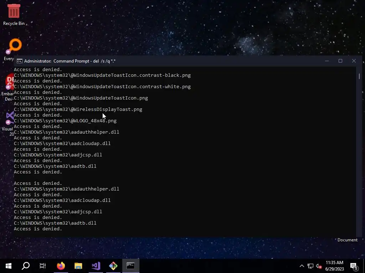The width and height of the screenshot is (365, 273).
Task: Open the Windows Start menu
Action: click(9, 266)
